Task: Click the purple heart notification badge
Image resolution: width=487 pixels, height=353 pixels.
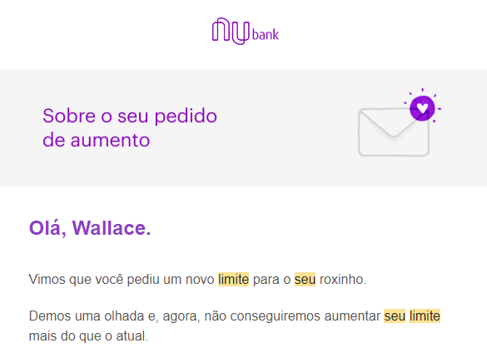Action: [x=422, y=108]
